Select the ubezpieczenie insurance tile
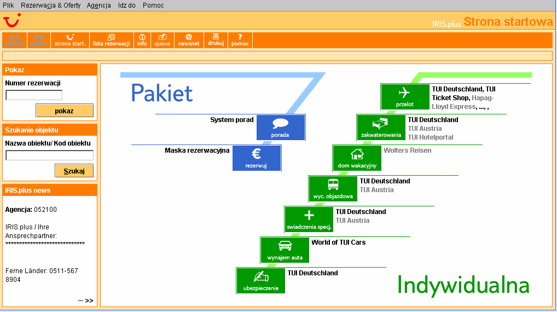Viewport: 557px width, 312px height. (x=260, y=280)
